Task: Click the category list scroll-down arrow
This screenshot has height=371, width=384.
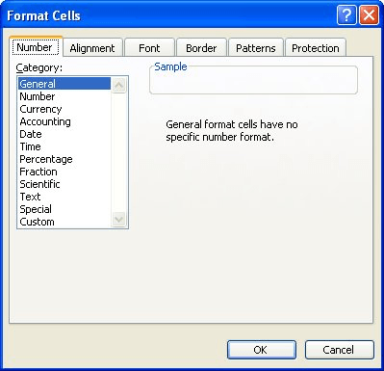Action: pyautogui.click(x=119, y=220)
